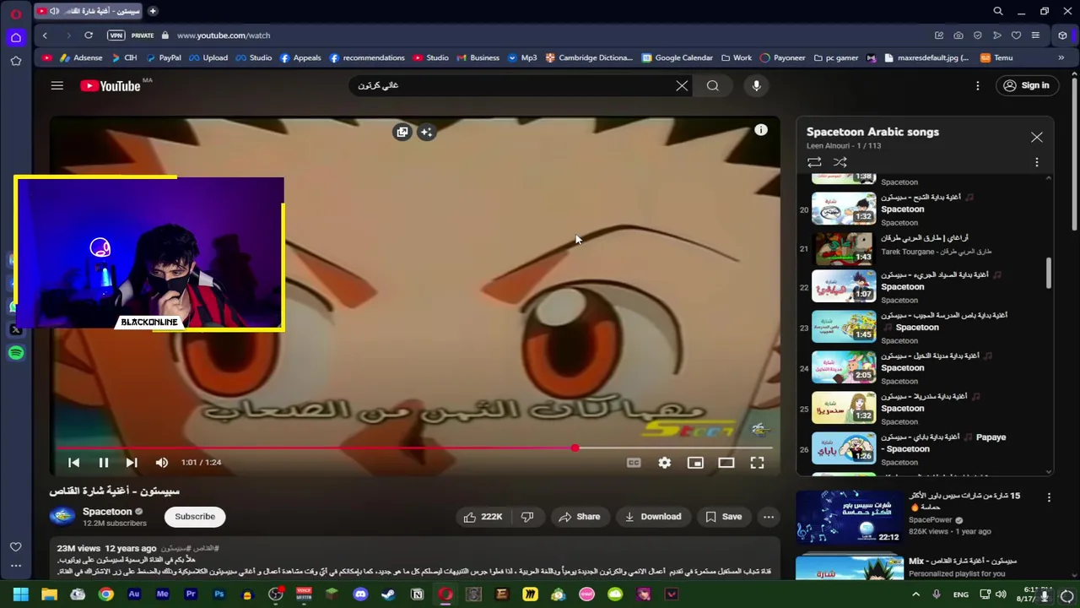The width and height of the screenshot is (1080, 608).
Task: Reload the current page
Action: pos(89,35)
